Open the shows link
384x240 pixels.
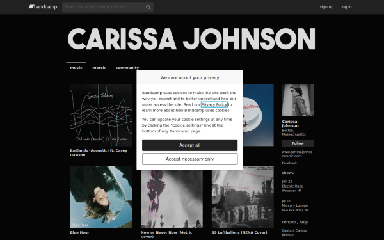287,173
